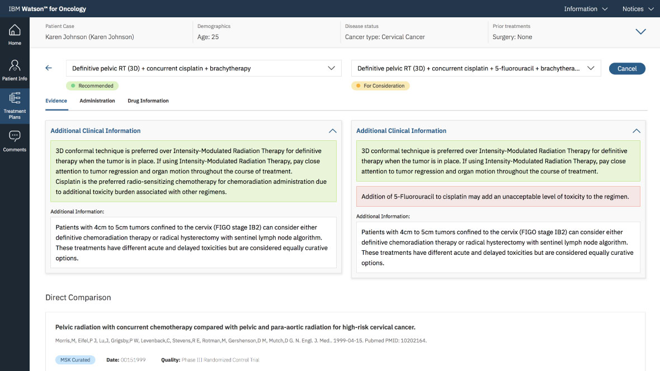Select the Evidence tab
This screenshot has height=371, width=660.
point(56,101)
